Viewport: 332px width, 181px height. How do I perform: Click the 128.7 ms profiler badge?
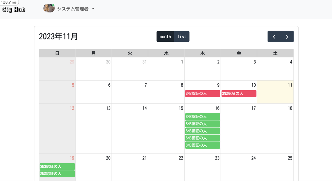coord(9,2)
